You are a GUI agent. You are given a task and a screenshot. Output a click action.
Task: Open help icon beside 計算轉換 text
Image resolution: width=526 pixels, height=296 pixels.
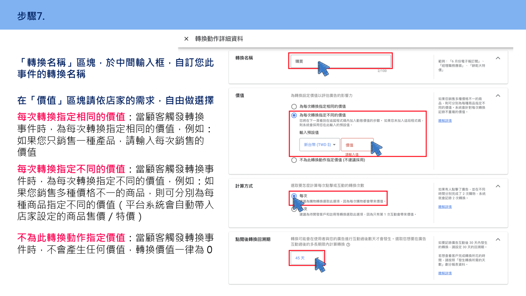[x=348, y=245]
